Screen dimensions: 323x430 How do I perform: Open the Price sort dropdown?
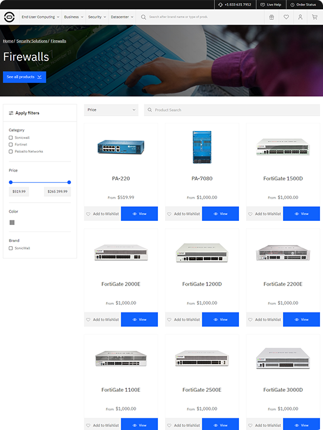click(x=111, y=110)
